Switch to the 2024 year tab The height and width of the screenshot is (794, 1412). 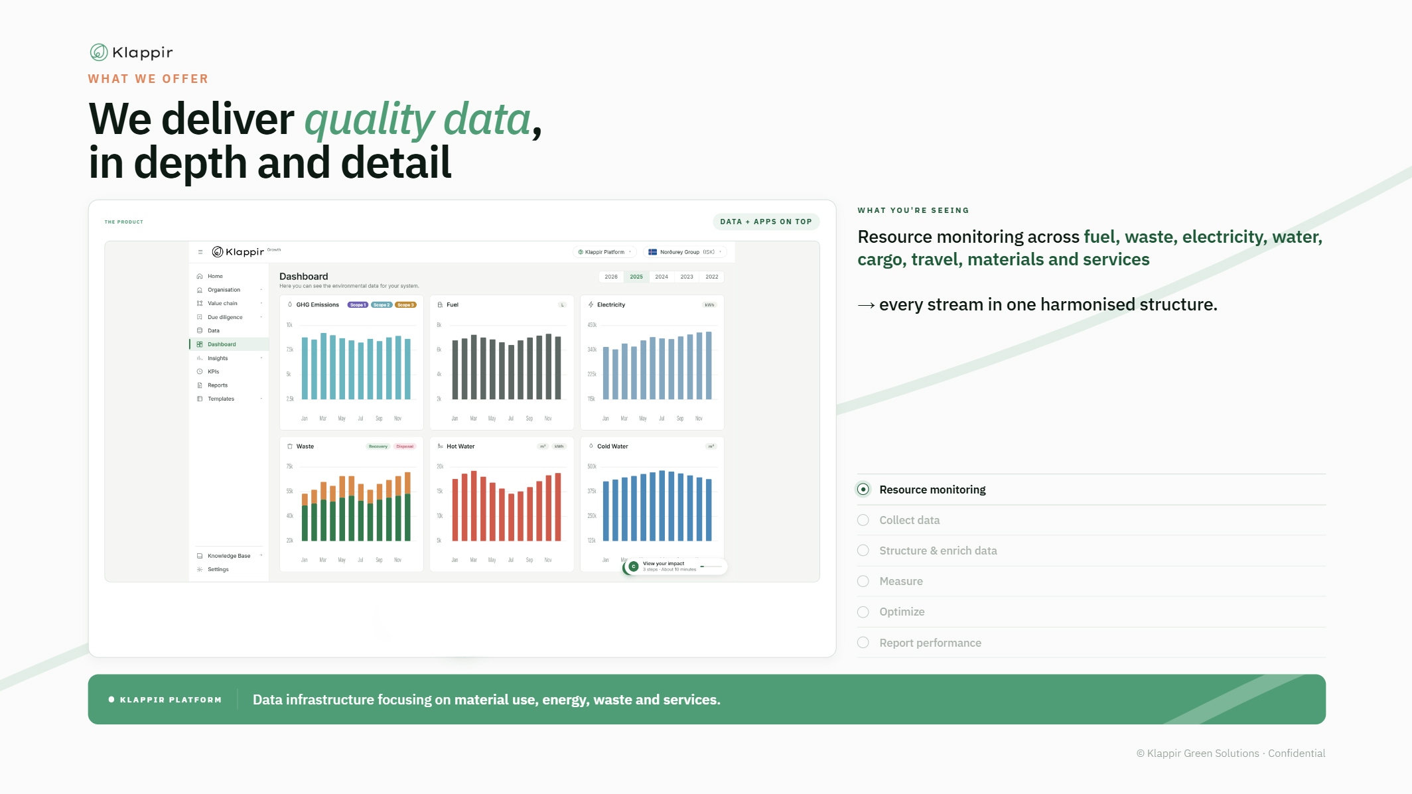662,277
